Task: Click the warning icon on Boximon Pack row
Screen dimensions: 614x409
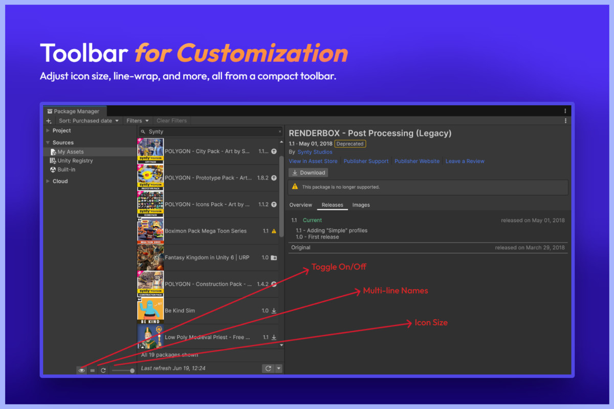Action: tap(274, 231)
